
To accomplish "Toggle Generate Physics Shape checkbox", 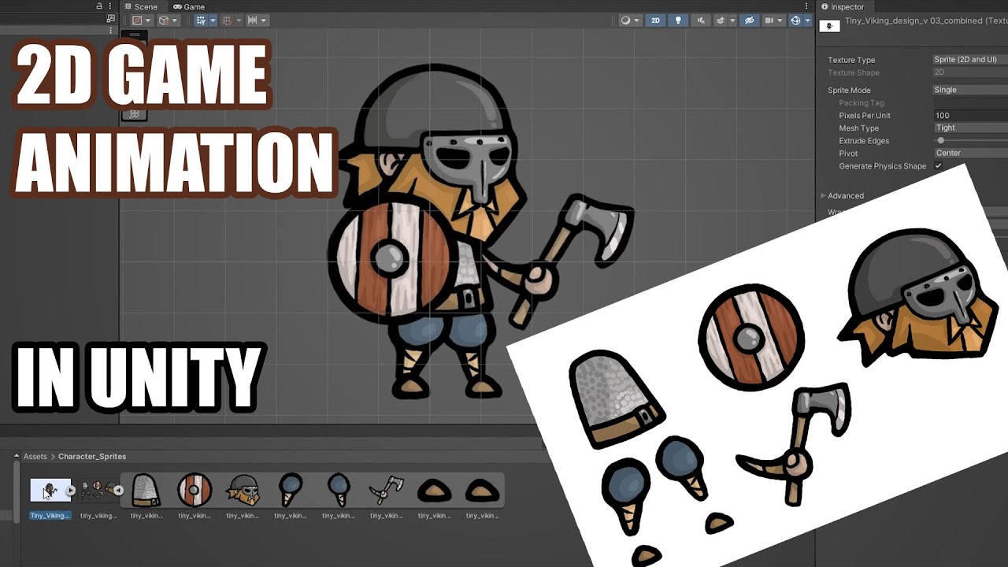I will coord(938,166).
